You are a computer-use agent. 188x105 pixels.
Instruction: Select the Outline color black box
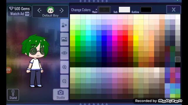(146, 10)
